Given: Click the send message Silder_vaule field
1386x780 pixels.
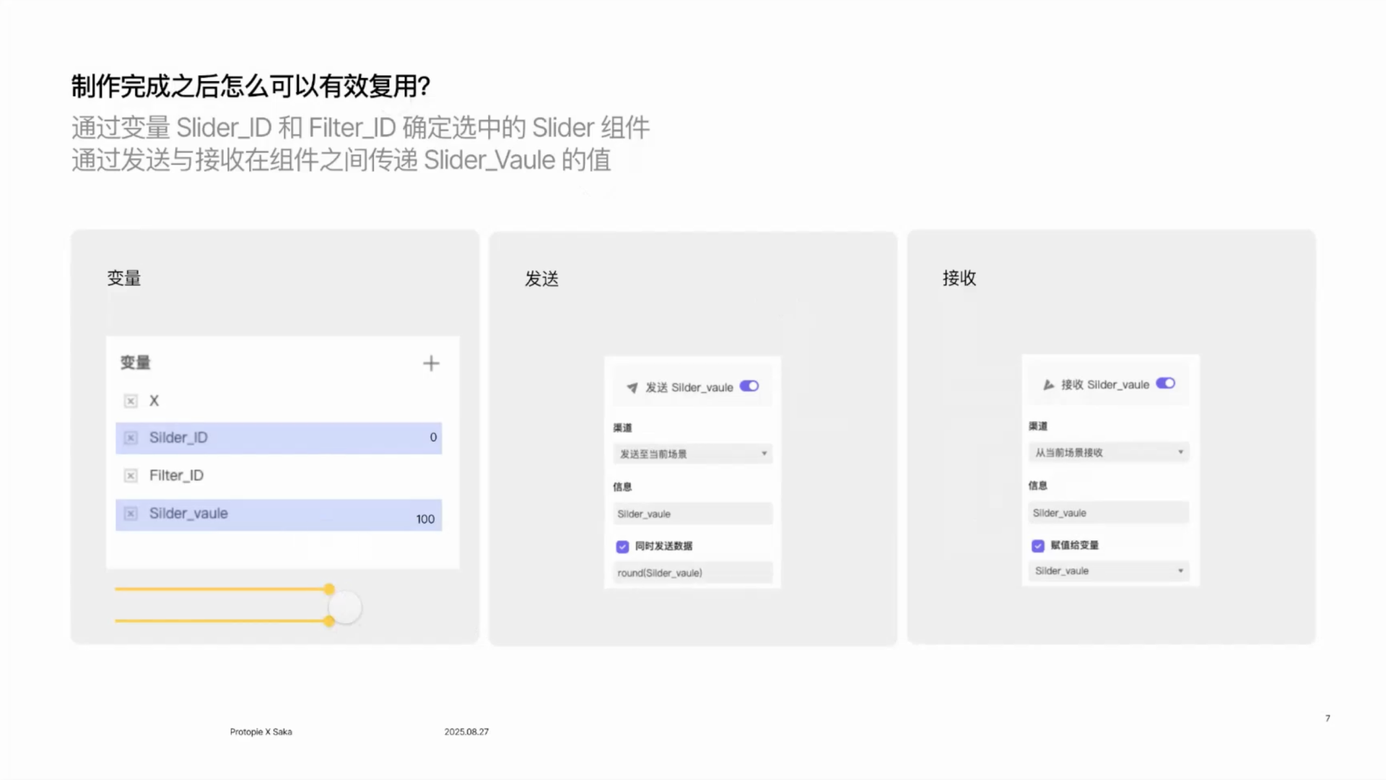Looking at the screenshot, I should coord(692,513).
